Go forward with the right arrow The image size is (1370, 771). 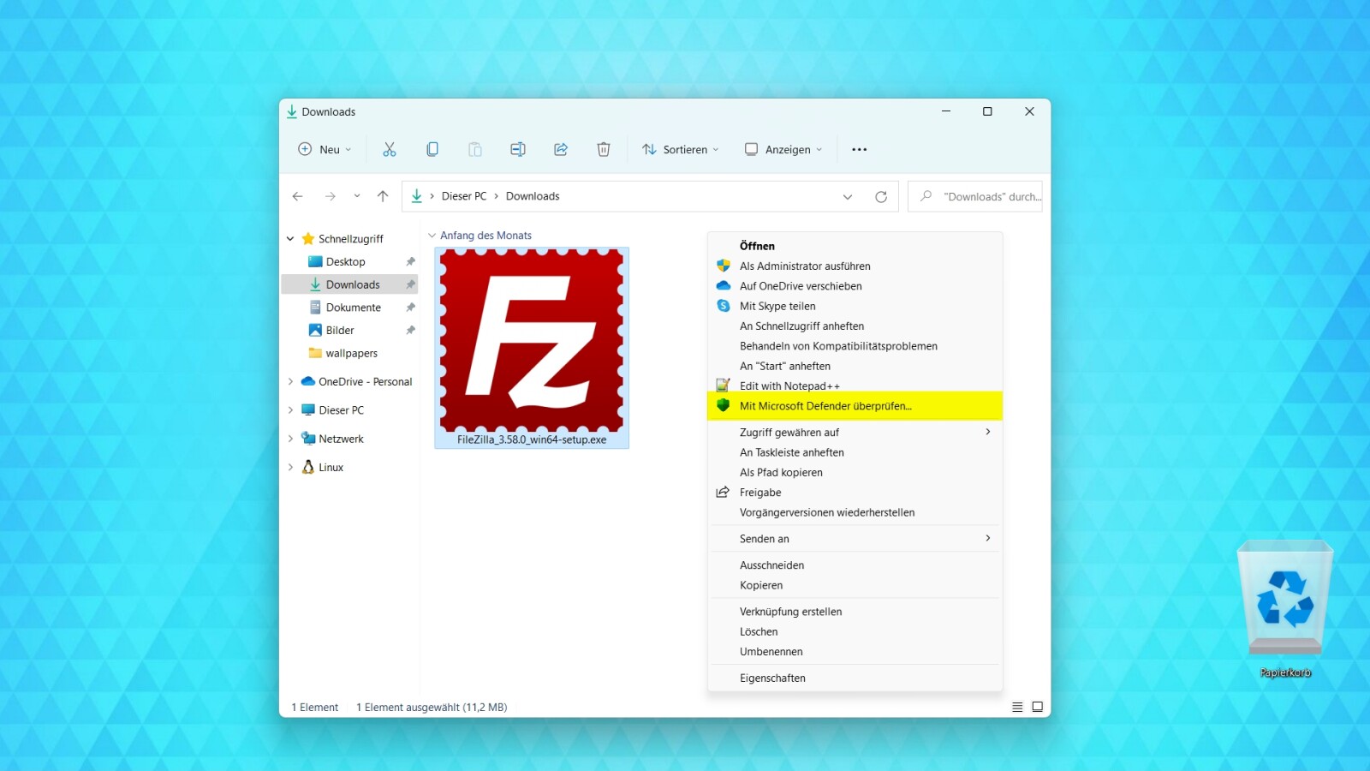[331, 196]
